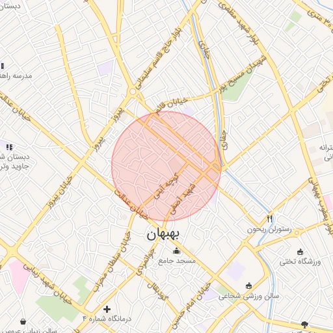Click the school icon above the دبستان label
The image size is (333, 333).
point(9,147)
